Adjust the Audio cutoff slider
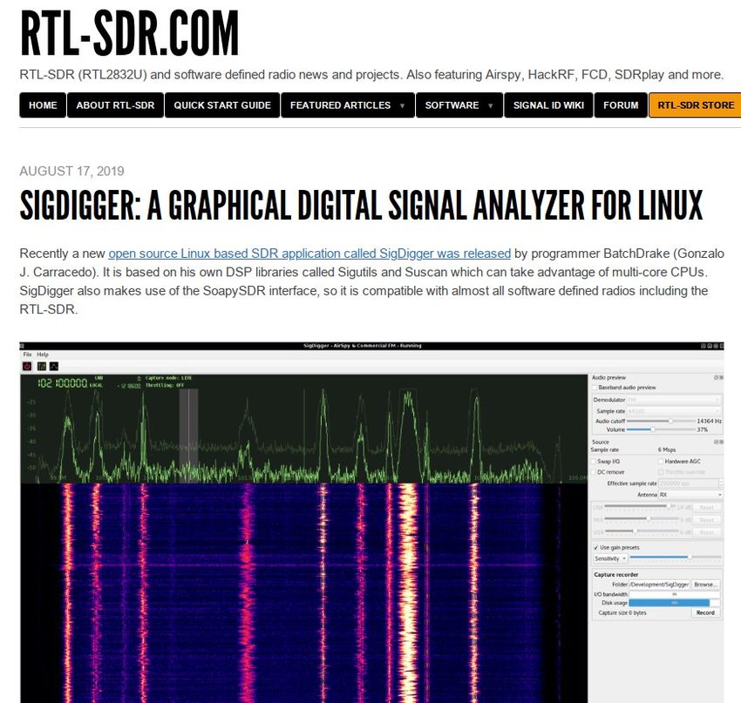 [x=660, y=421]
